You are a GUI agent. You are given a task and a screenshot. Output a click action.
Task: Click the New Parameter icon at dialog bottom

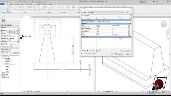[x=85, y=51]
